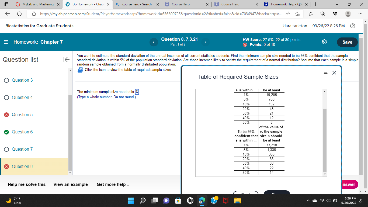
Task: Open the question list hamburger menu
Action: pyautogui.click(x=6, y=42)
